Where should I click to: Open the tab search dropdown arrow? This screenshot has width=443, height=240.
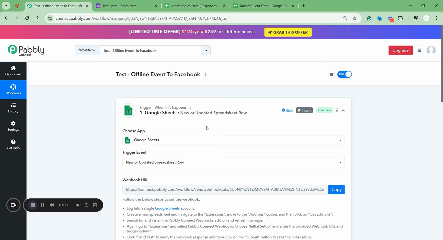coord(6,6)
